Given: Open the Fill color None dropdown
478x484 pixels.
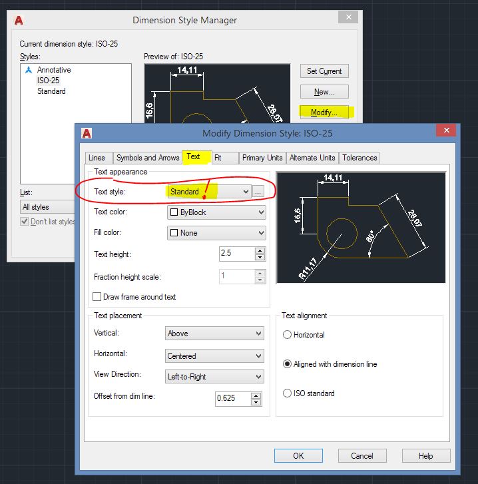Looking at the screenshot, I should [216, 233].
